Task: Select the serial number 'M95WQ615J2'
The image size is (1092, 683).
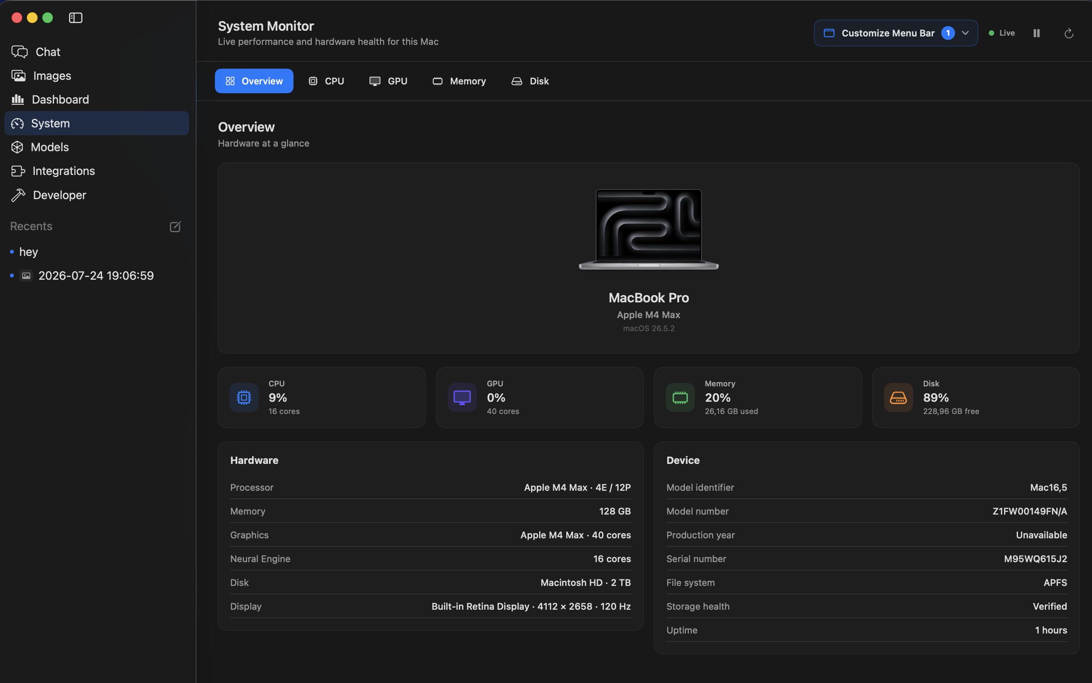Action: (1036, 559)
